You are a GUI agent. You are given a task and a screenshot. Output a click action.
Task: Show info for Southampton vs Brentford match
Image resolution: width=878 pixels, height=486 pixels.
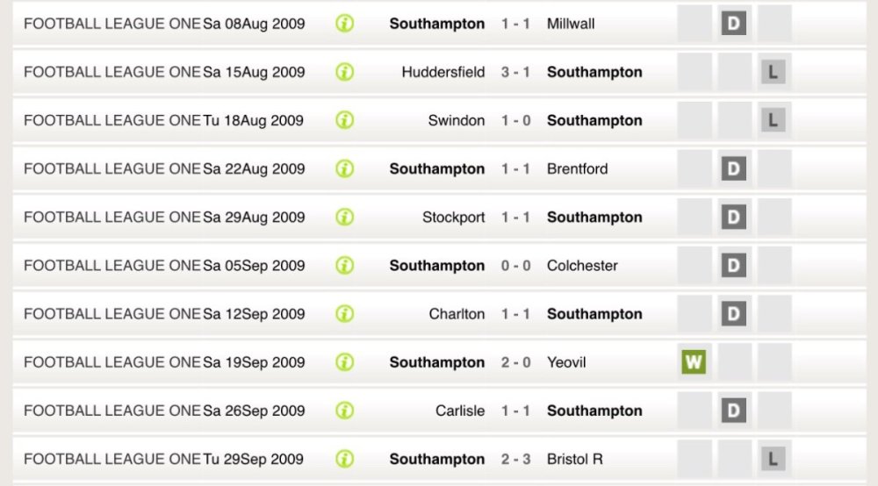345,168
